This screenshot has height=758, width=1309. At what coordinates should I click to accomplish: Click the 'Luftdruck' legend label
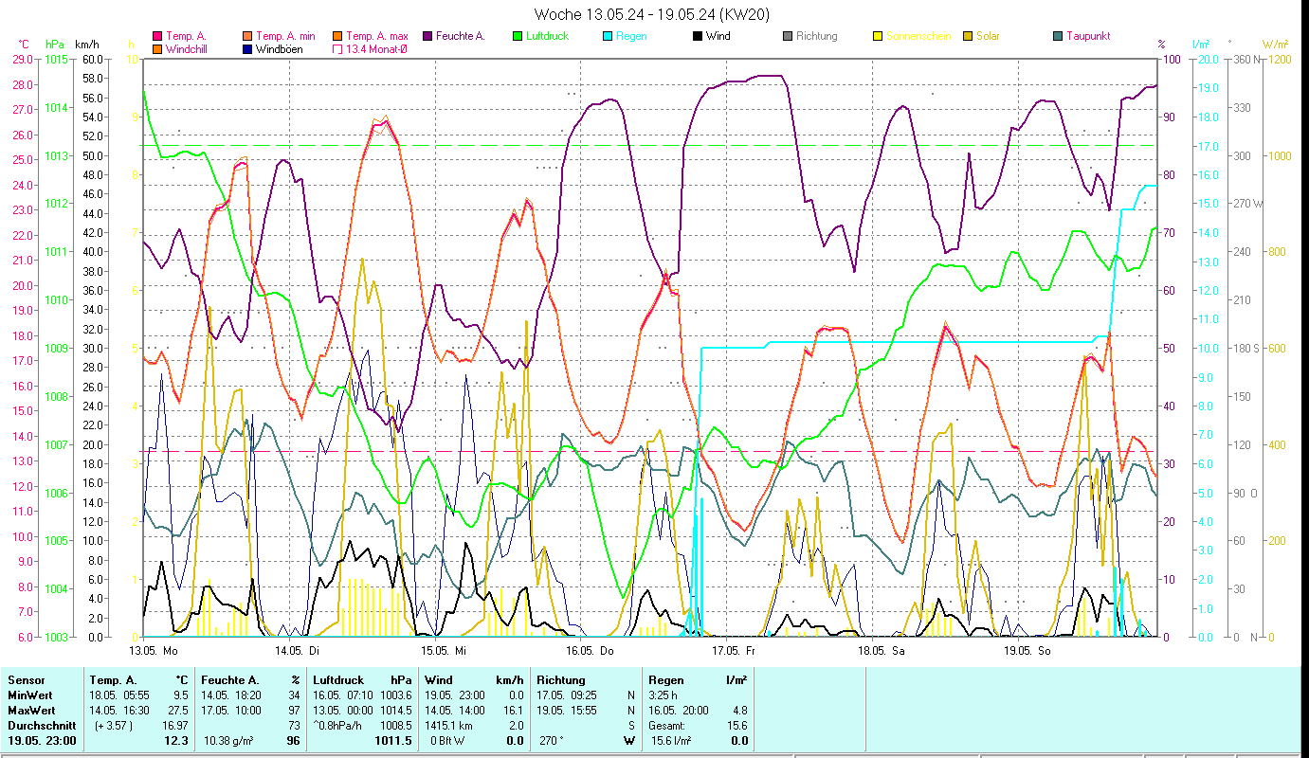(549, 36)
